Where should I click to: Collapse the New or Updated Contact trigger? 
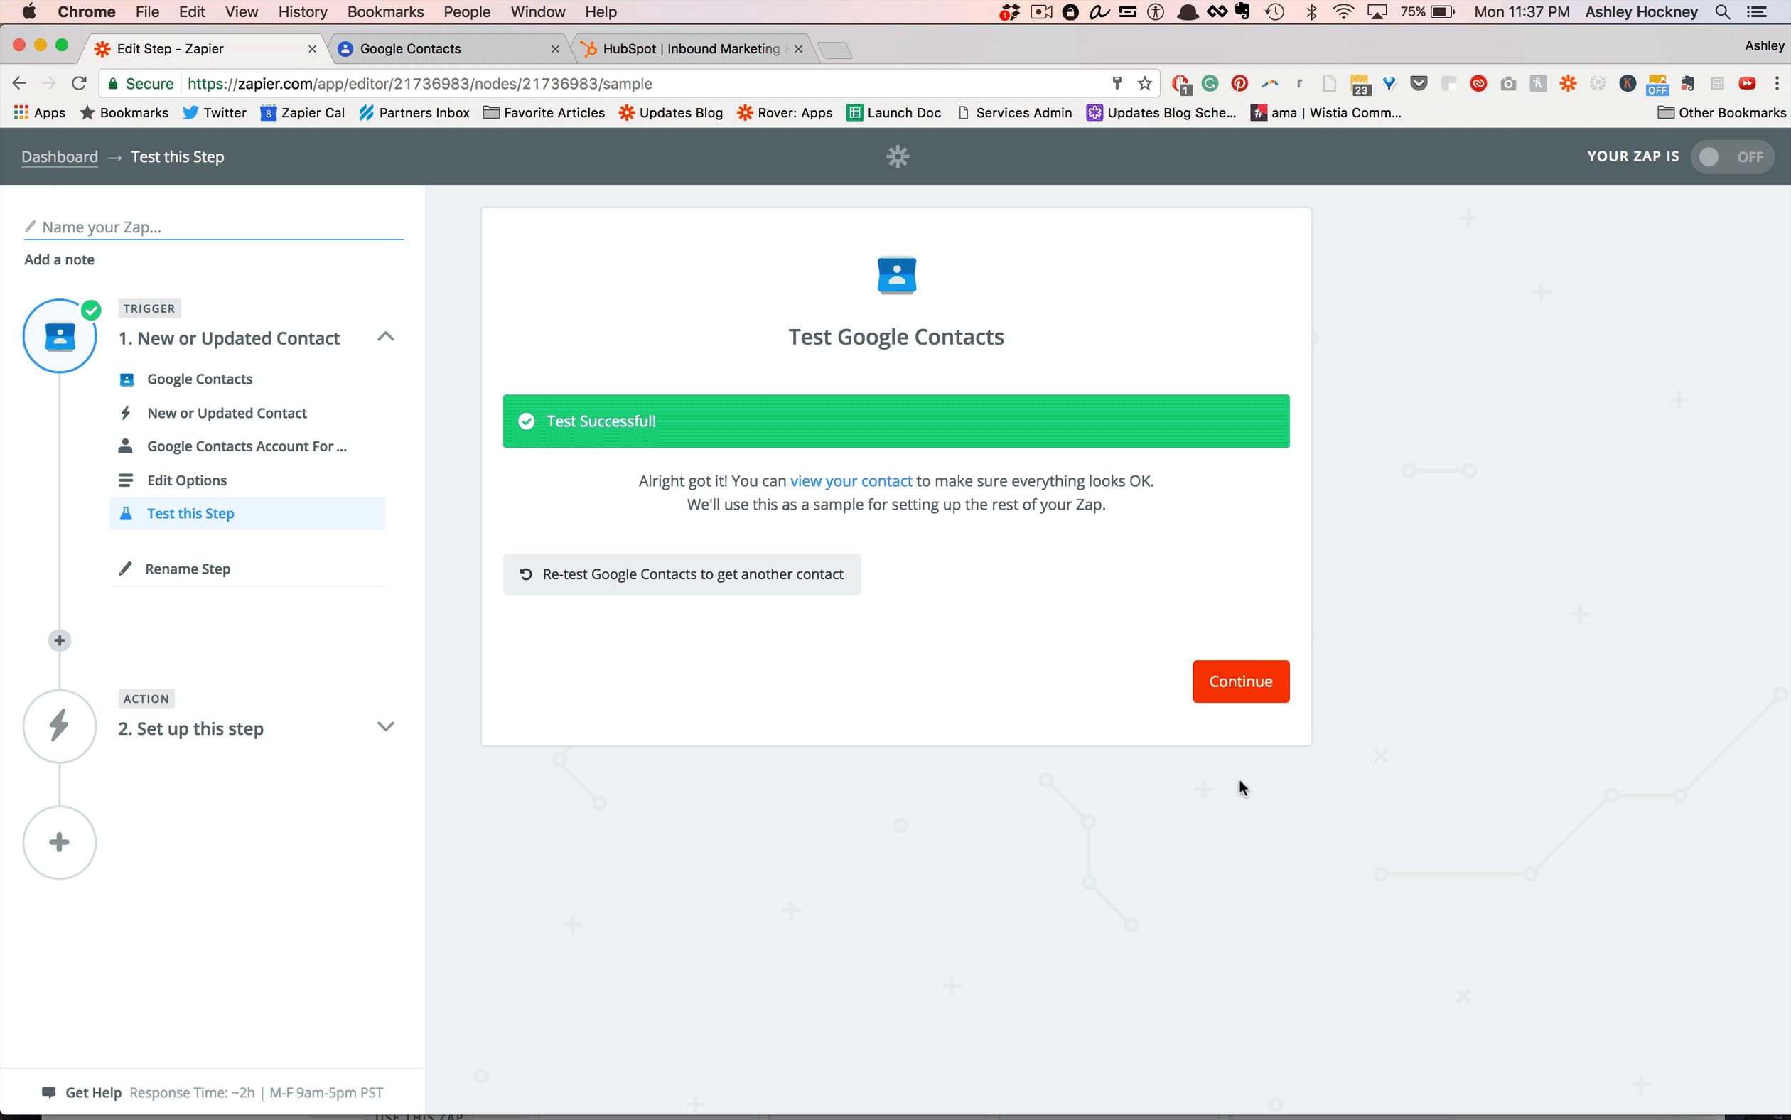coord(385,337)
